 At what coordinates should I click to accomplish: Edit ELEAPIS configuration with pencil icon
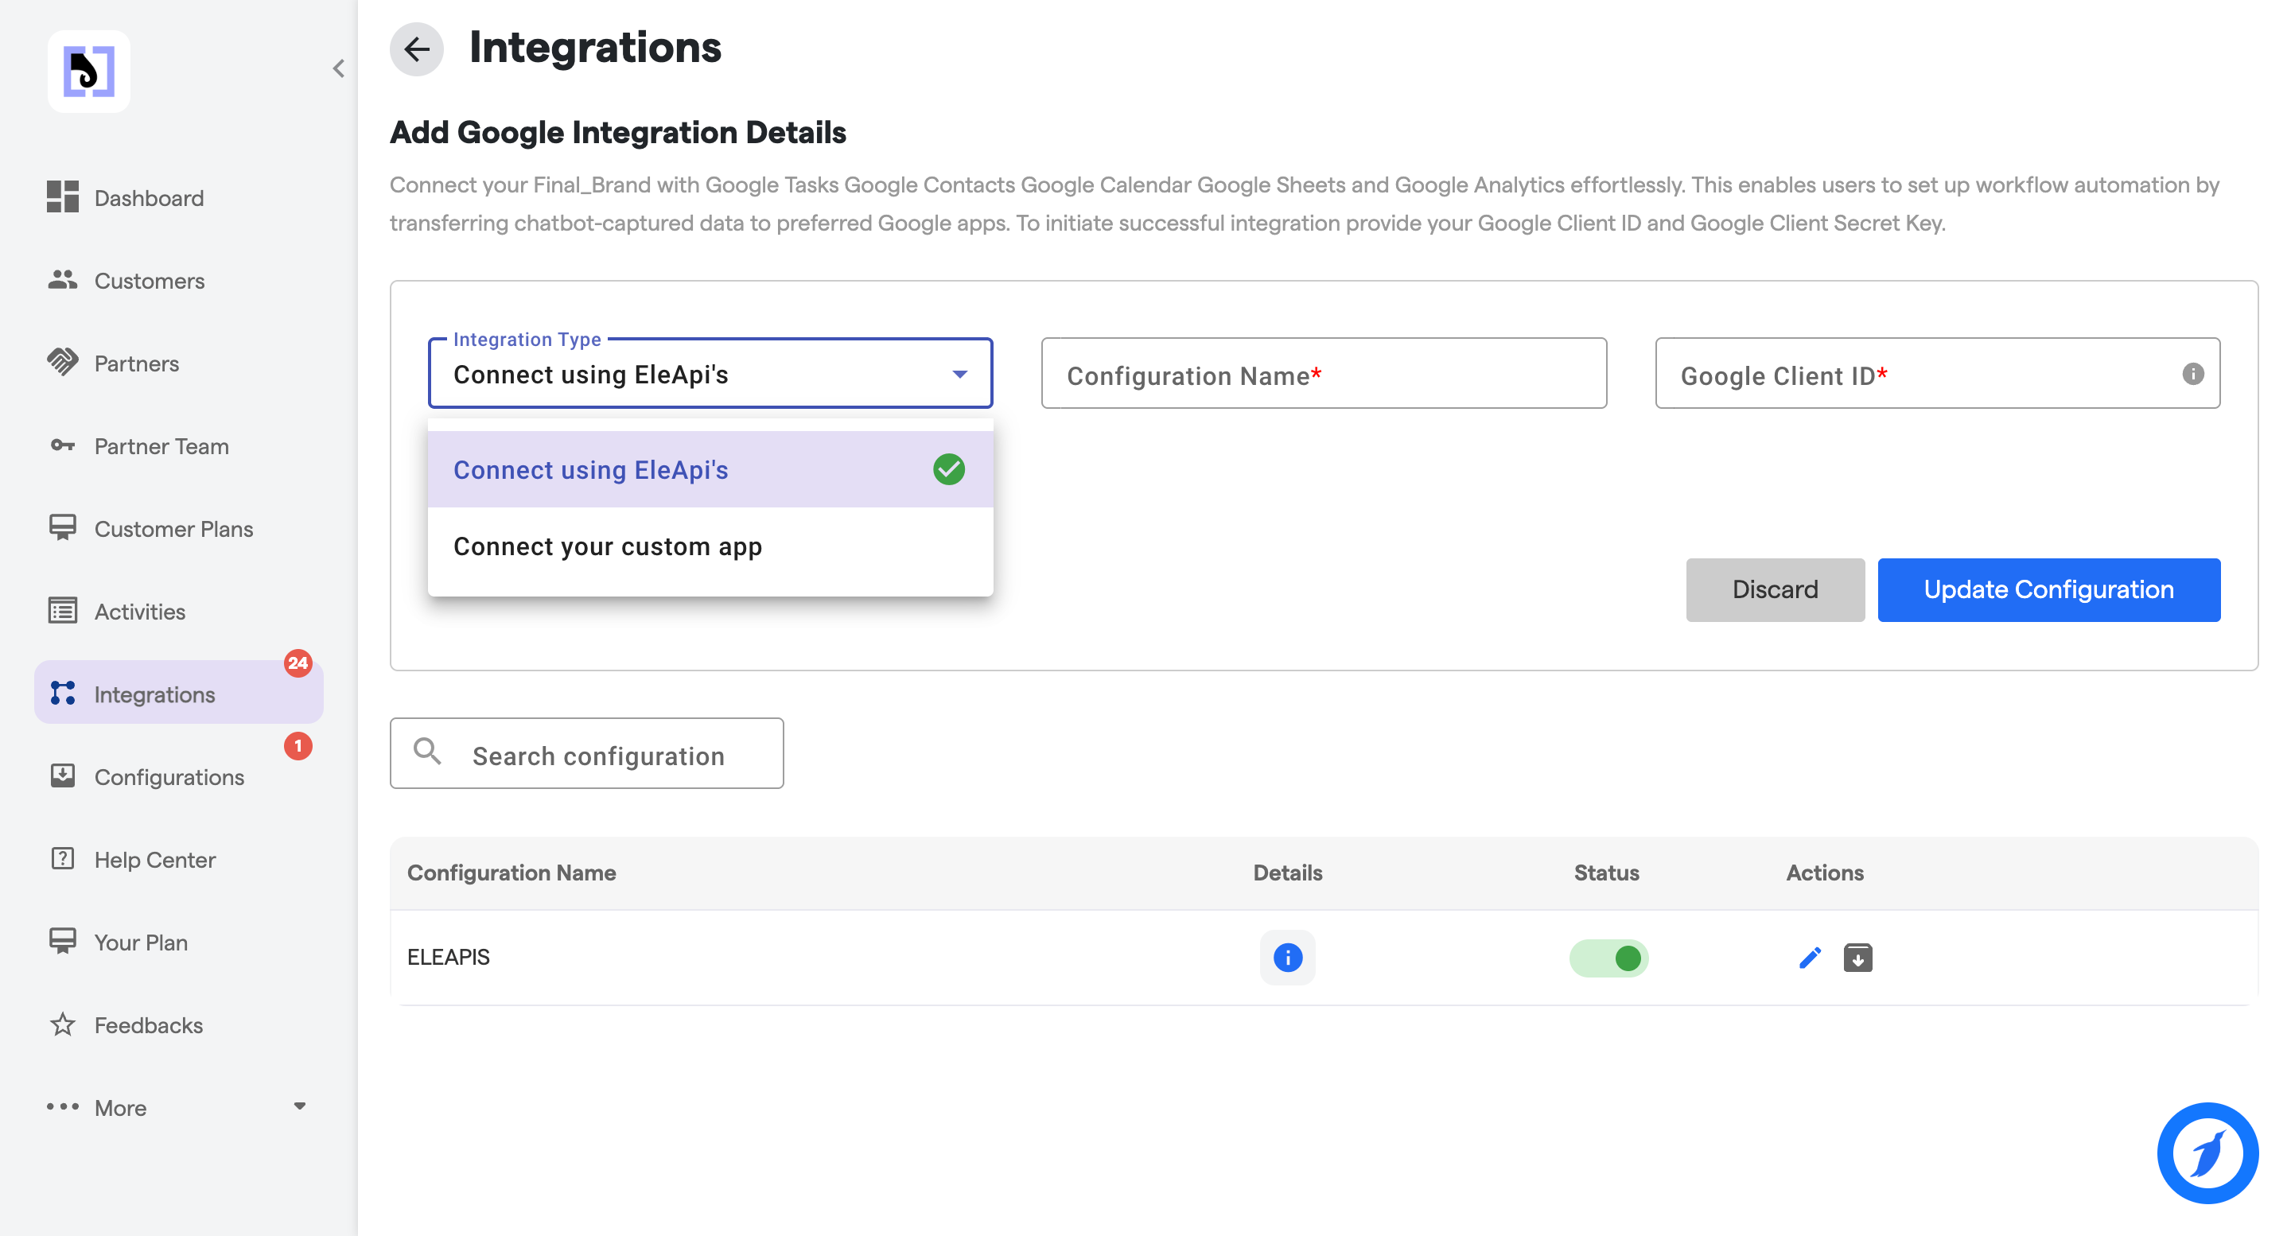point(1810,958)
